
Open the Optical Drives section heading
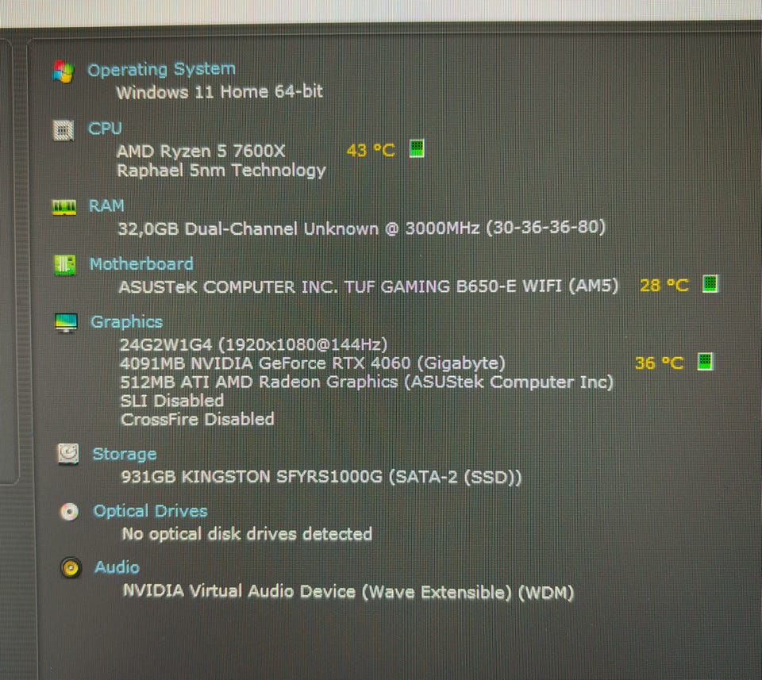coord(151,511)
